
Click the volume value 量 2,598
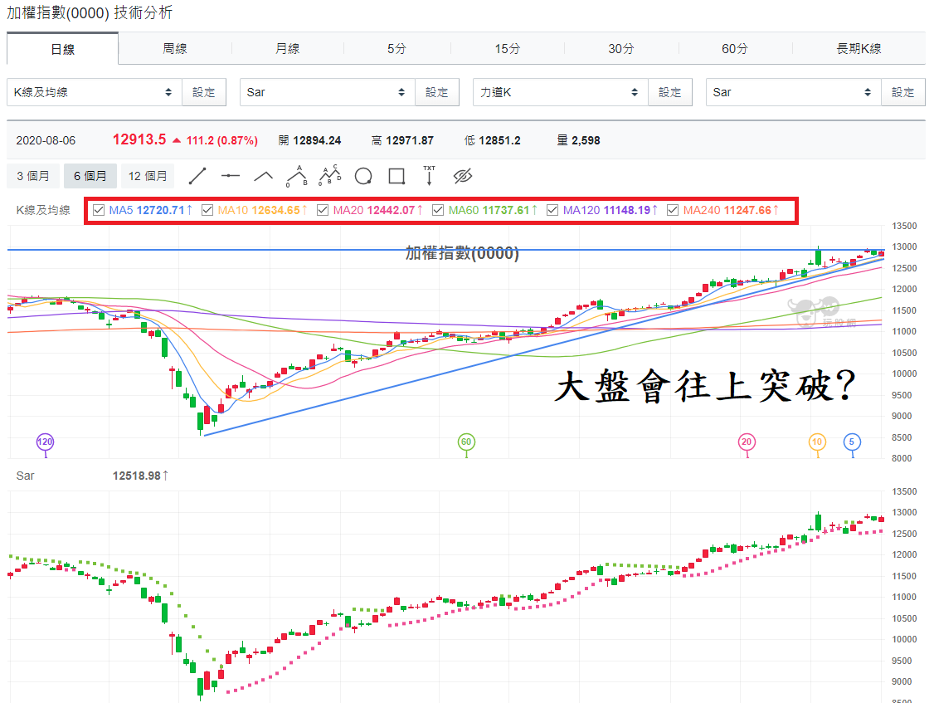(x=578, y=140)
